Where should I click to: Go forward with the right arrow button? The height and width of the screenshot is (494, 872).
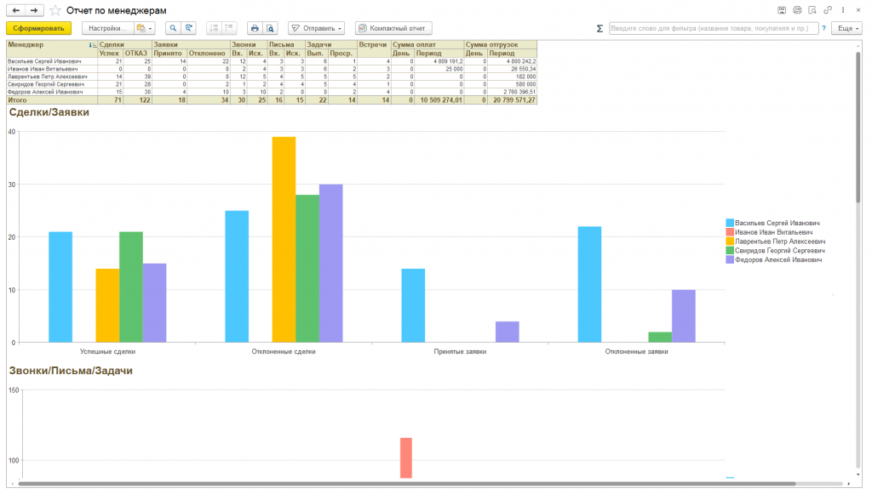pyautogui.click(x=34, y=10)
